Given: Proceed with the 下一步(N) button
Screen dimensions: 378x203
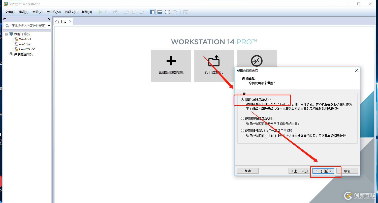Looking at the screenshot, I should (323, 171).
